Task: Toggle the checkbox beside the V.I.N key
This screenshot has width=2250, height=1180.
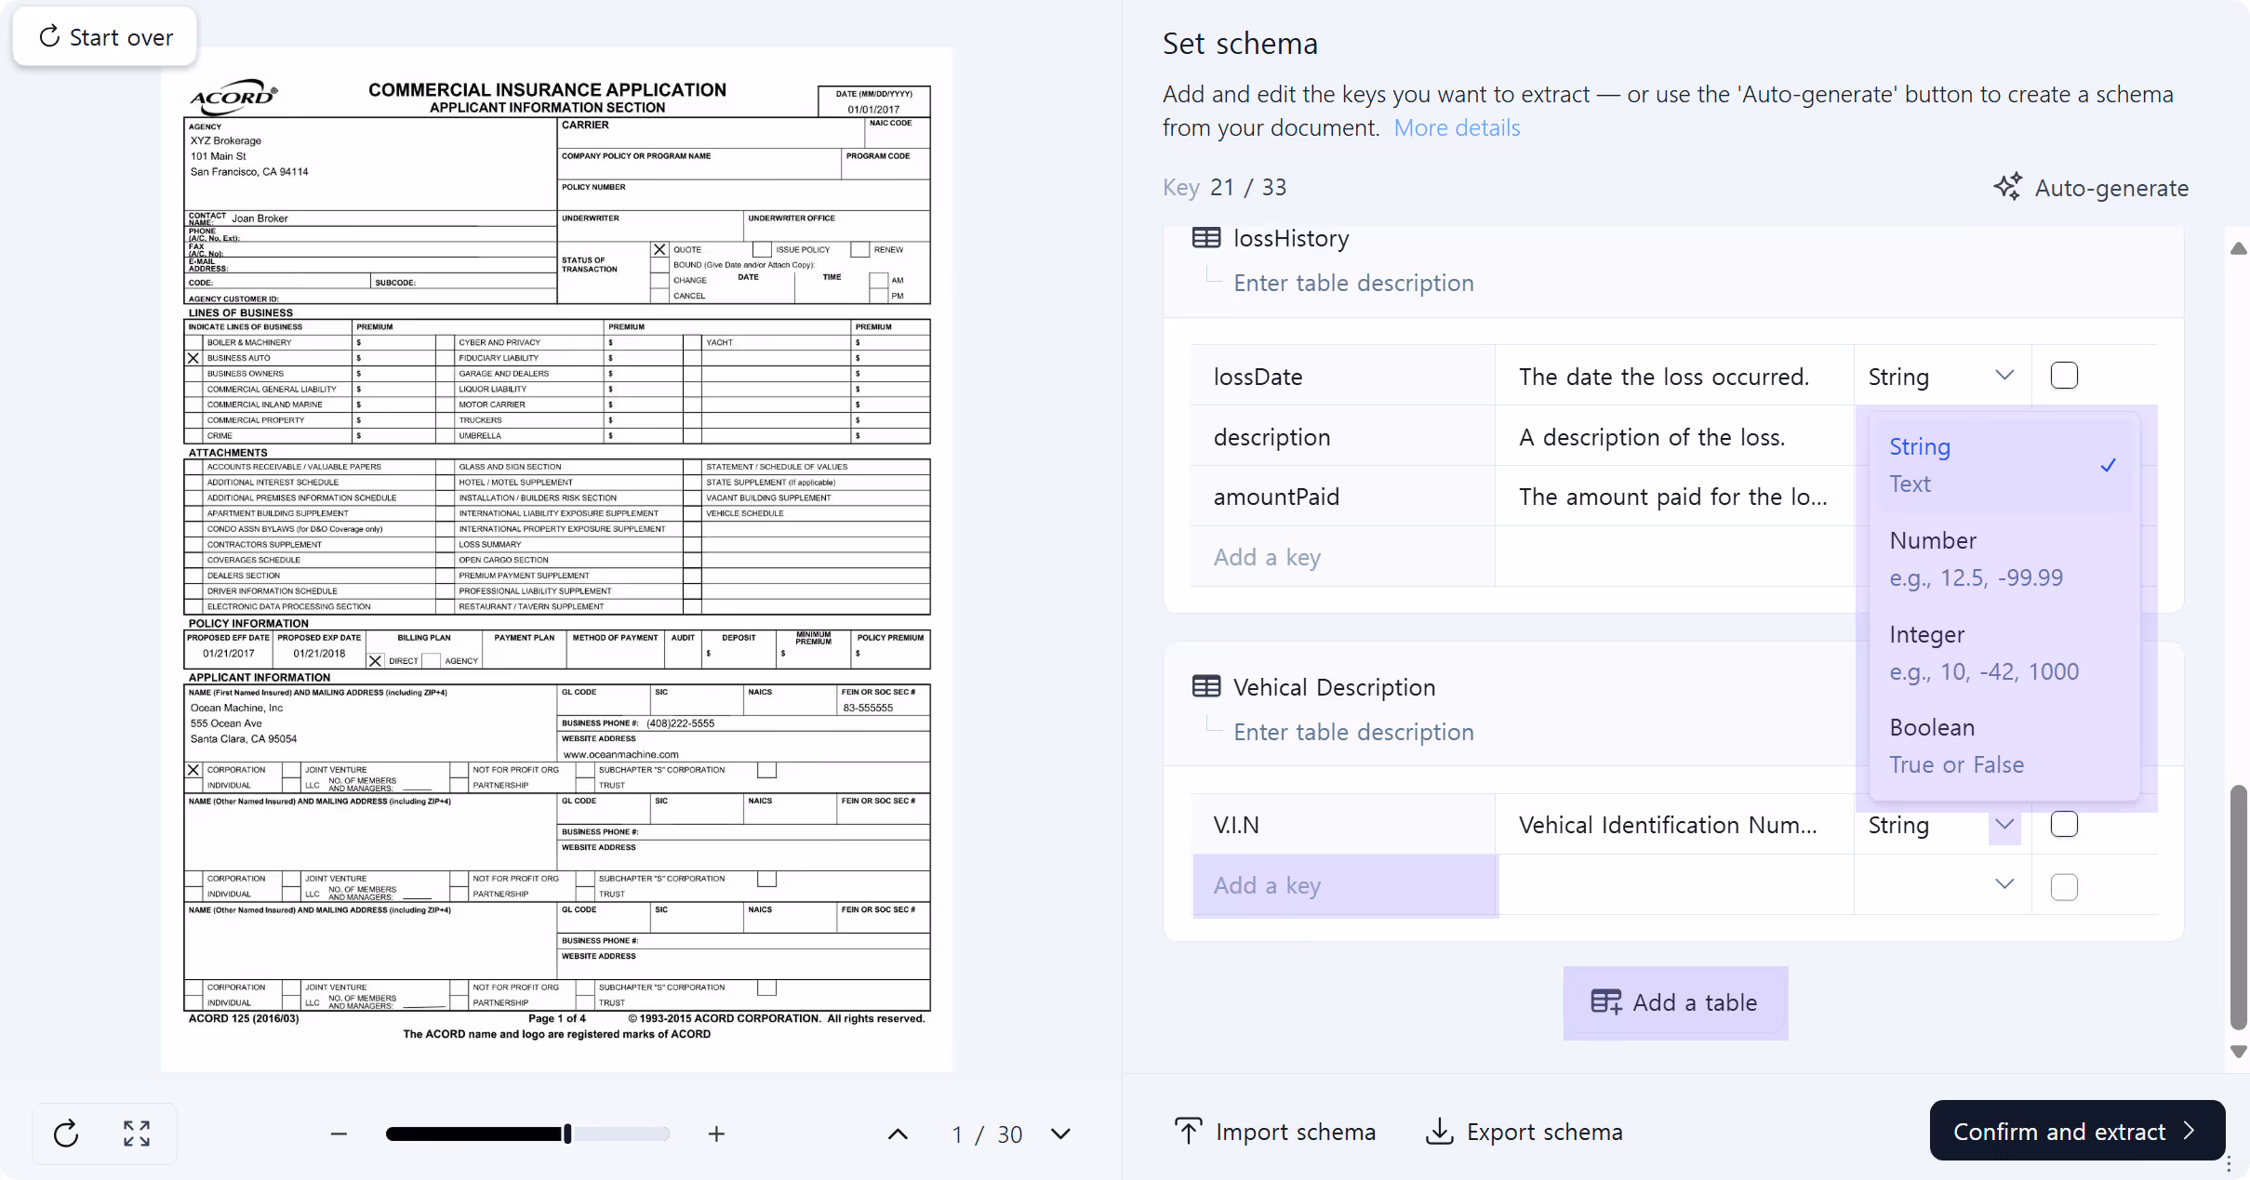Action: [x=2064, y=824]
